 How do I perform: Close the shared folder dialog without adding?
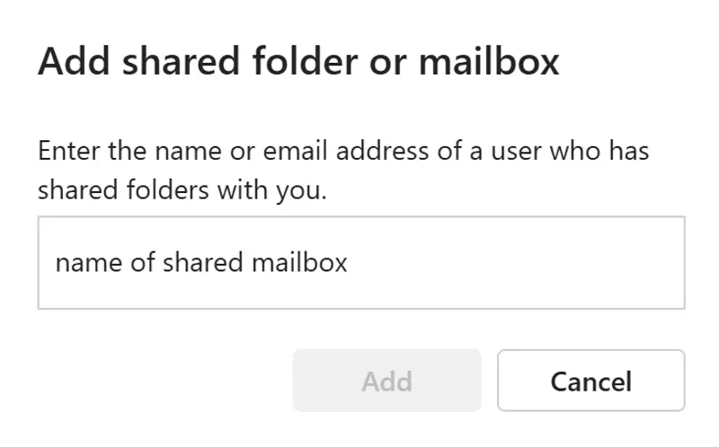[590, 381]
